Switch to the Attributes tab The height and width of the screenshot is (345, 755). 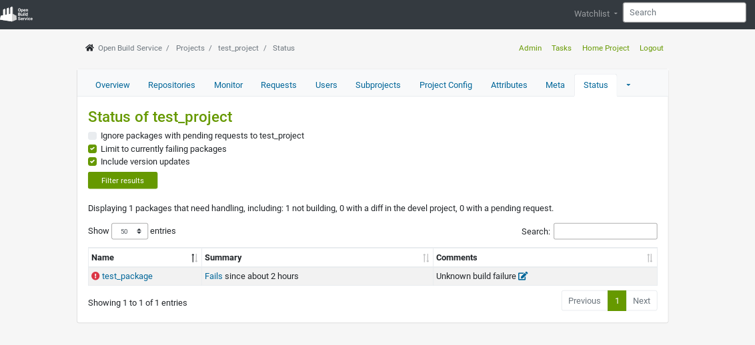point(509,85)
